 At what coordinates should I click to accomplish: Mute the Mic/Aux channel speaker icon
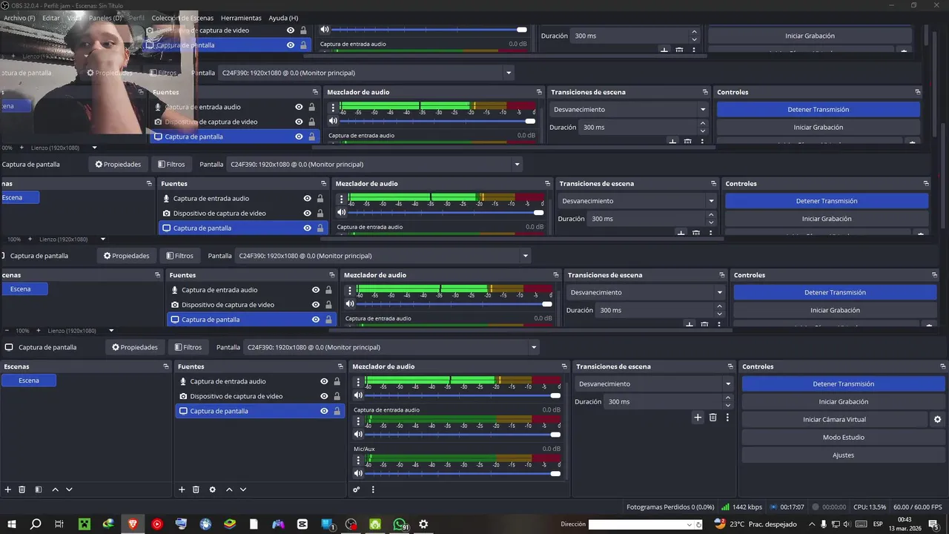point(359,473)
